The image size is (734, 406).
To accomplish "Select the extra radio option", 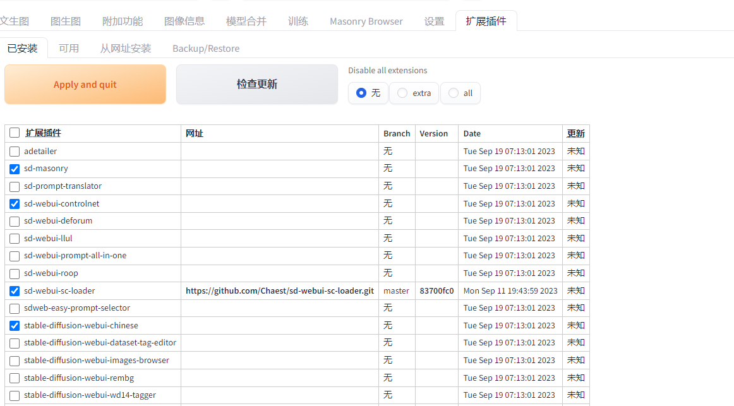I will click(414, 93).
